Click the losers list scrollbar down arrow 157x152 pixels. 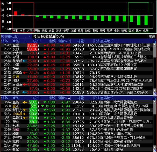[155, 147]
